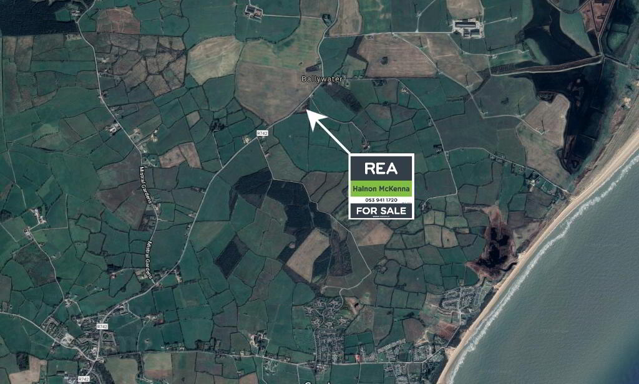Select the farm buildings at top center

click(x=253, y=11)
